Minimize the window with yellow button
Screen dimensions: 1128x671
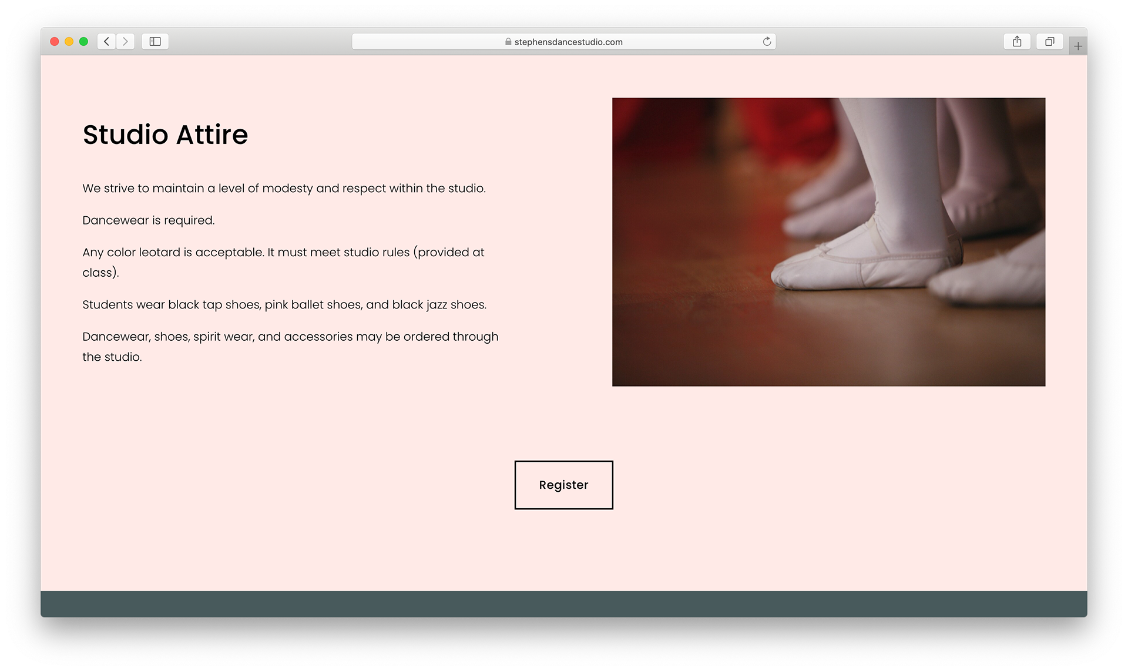click(69, 42)
